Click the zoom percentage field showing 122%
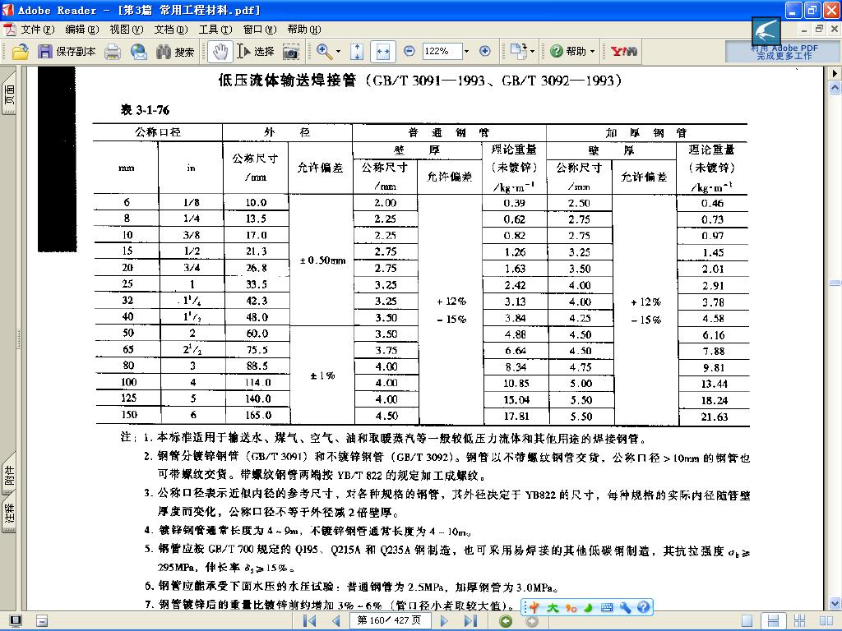842x631 pixels. coord(442,51)
